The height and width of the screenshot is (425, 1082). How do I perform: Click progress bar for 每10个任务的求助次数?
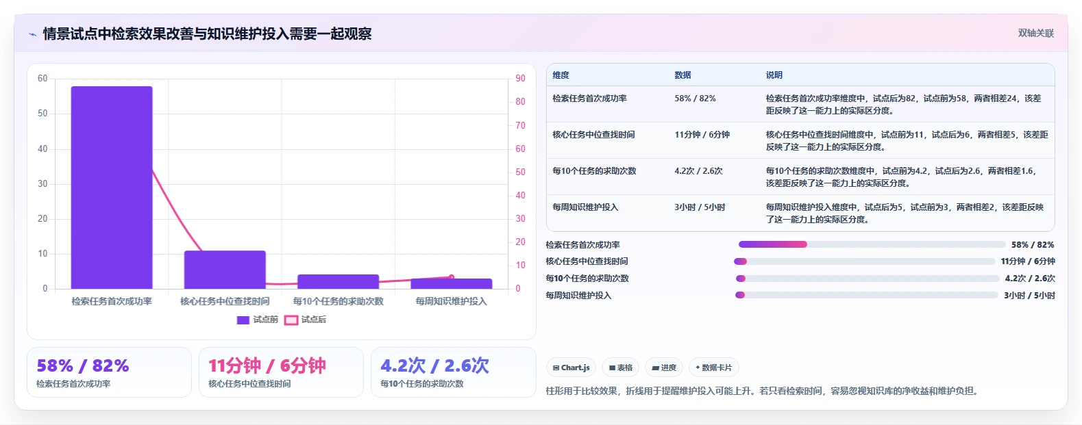coord(868,279)
